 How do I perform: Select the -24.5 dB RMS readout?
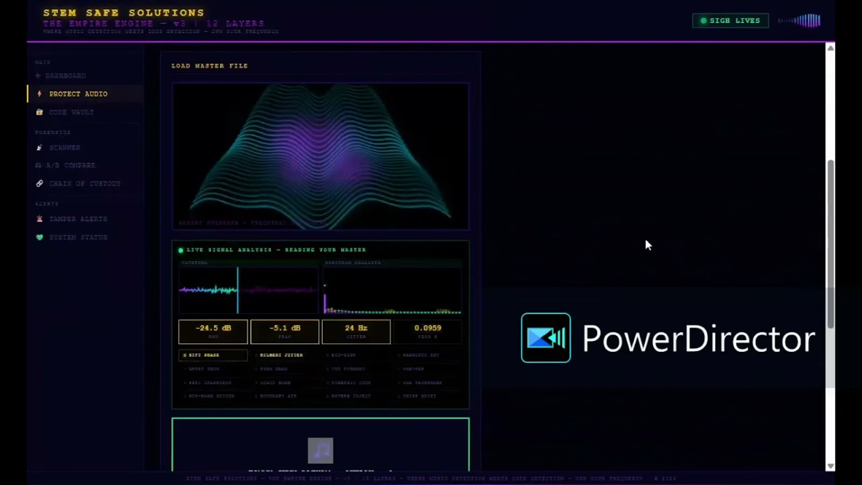(213, 331)
